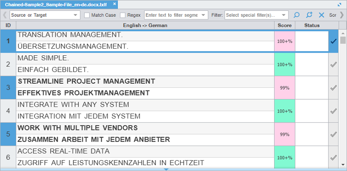347x171 pixels.
Task: Click the Status column header
Action: pyautogui.click(x=312, y=26)
